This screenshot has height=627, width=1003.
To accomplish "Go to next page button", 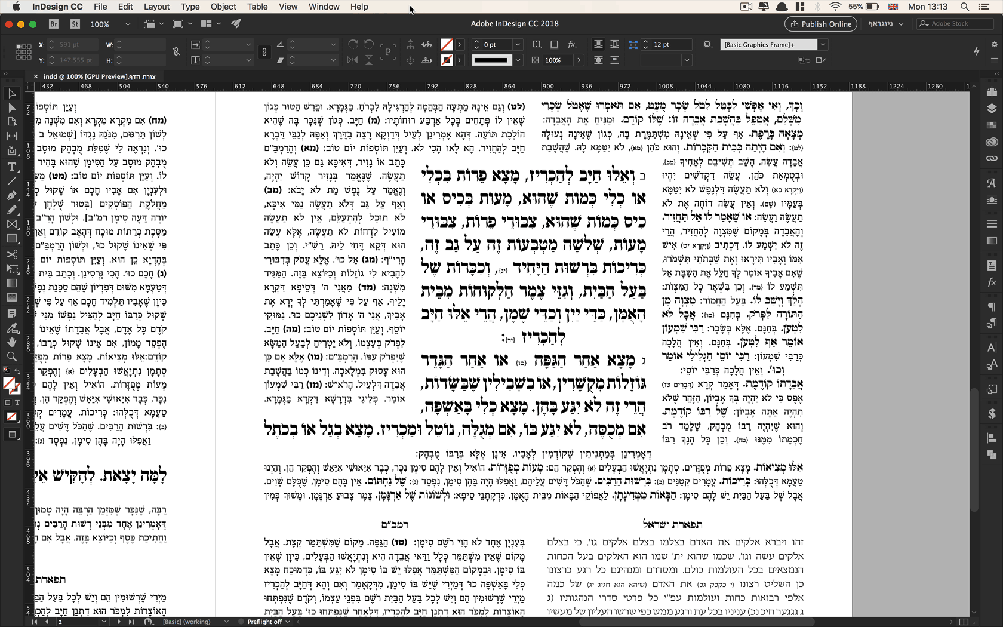I will (119, 622).
